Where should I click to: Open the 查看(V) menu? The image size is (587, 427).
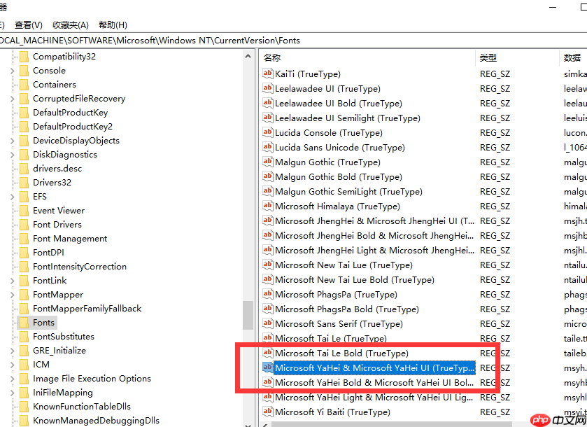(29, 25)
